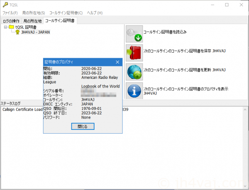This screenshot has height=190, width=249.
Task: Collapse the tQSL 証明書 tree node
Action: pyautogui.click(x=5, y=27)
